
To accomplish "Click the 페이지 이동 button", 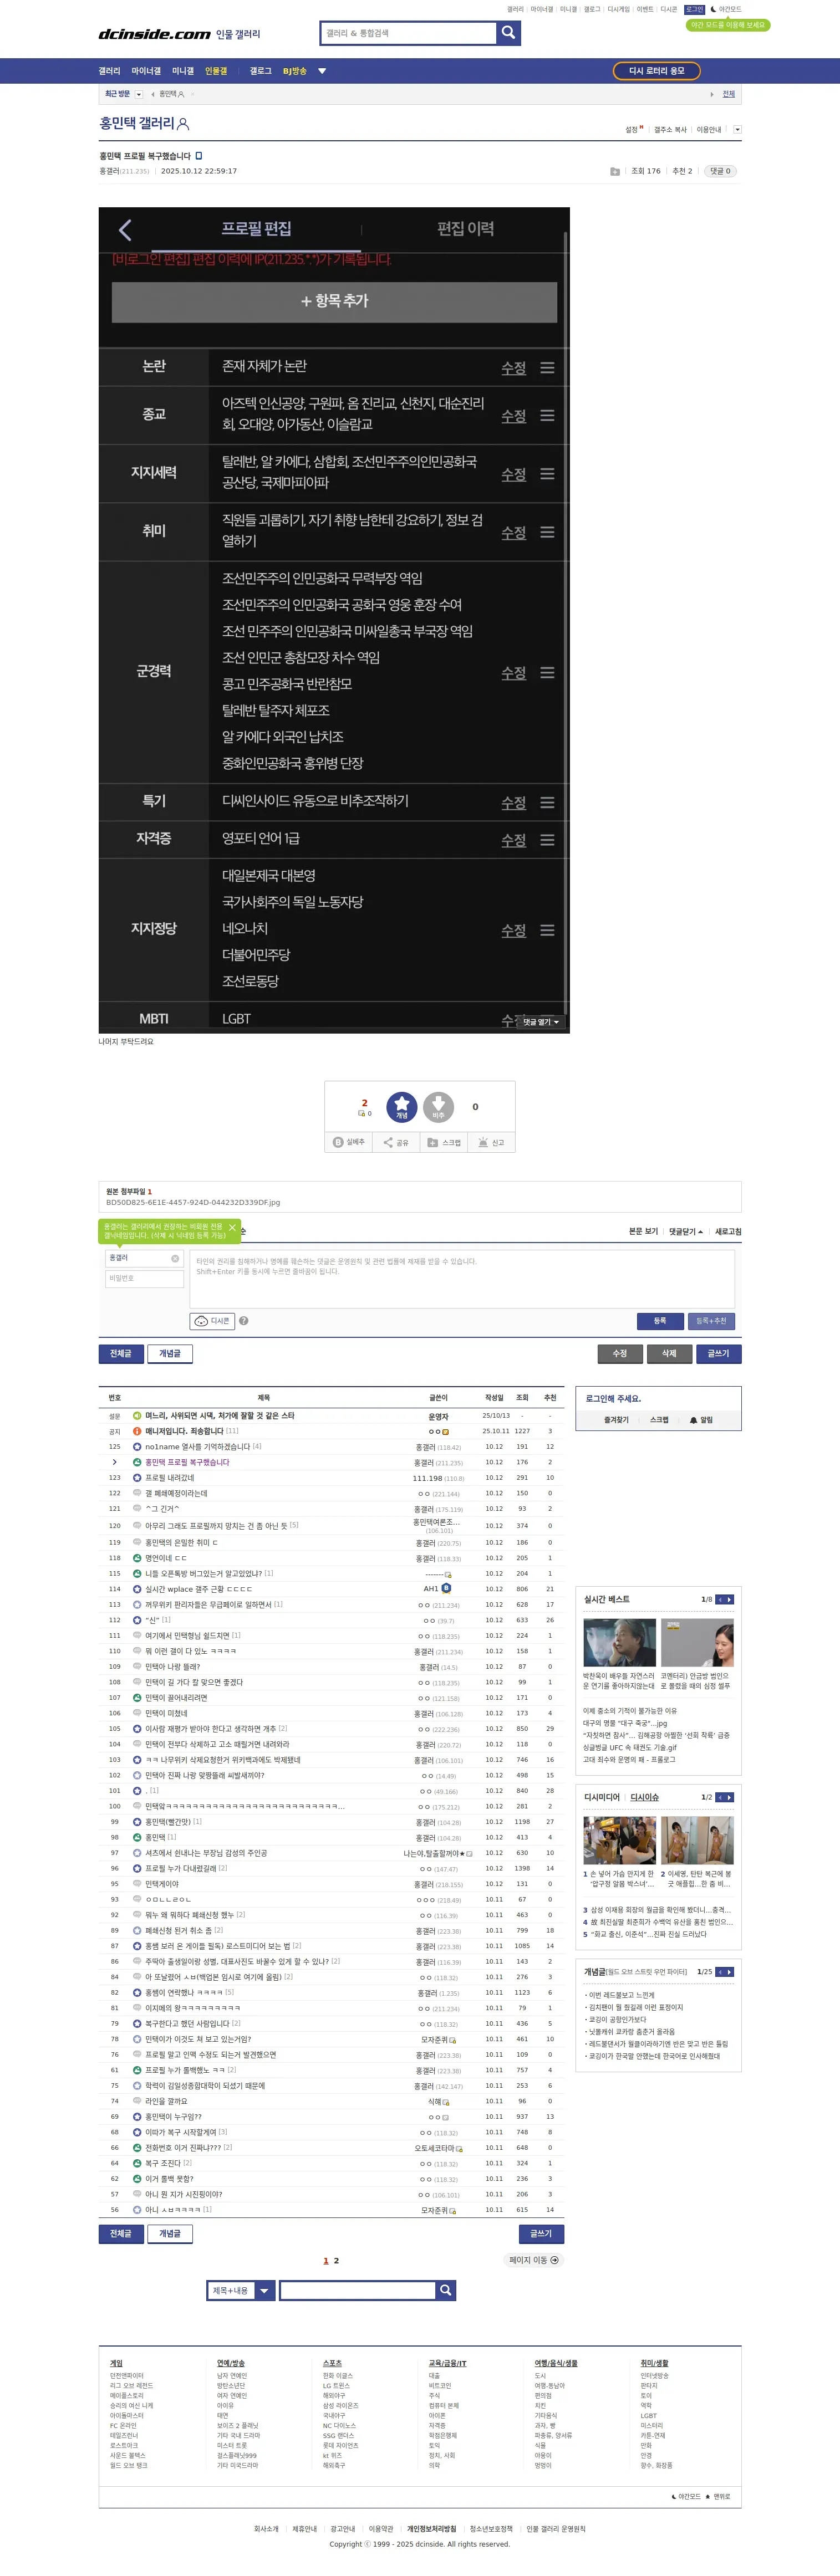I will pyautogui.click(x=534, y=2260).
